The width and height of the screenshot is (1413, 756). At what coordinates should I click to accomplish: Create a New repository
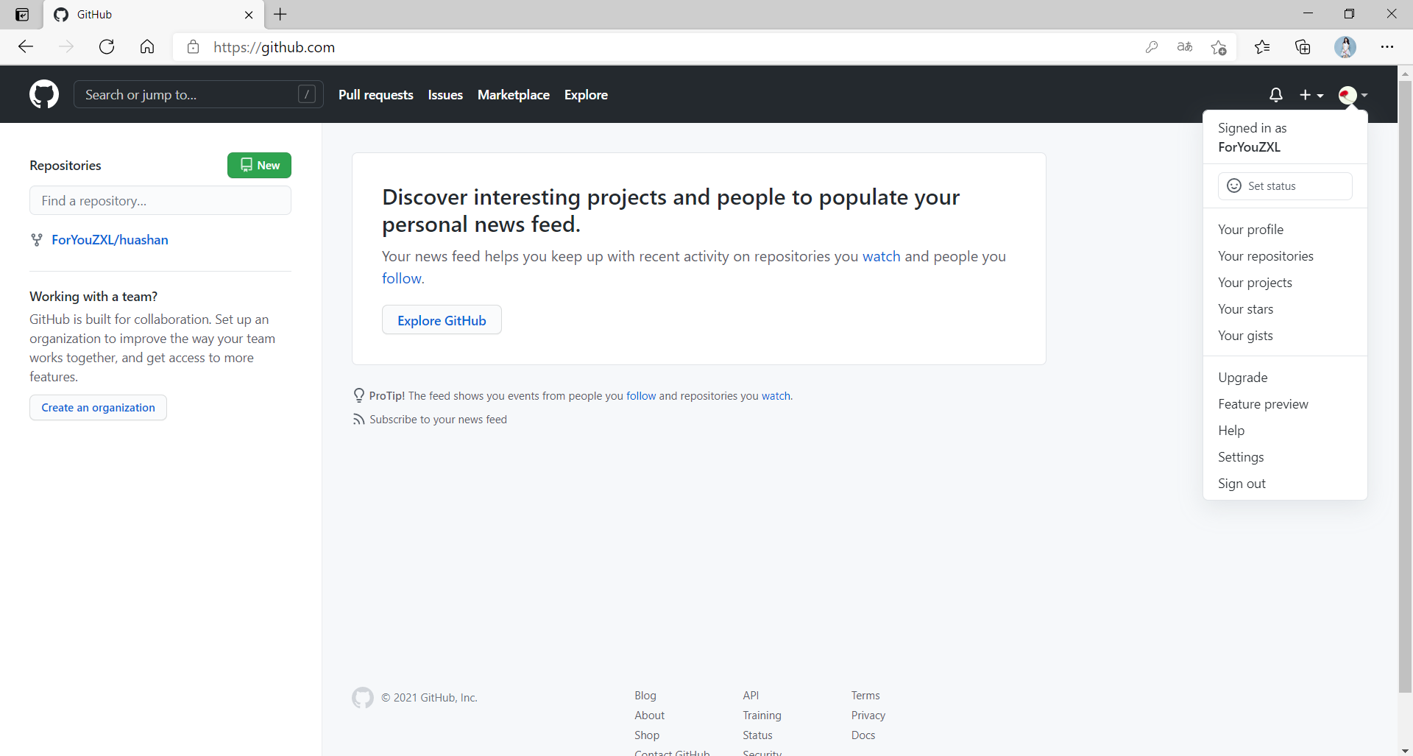pyautogui.click(x=259, y=165)
